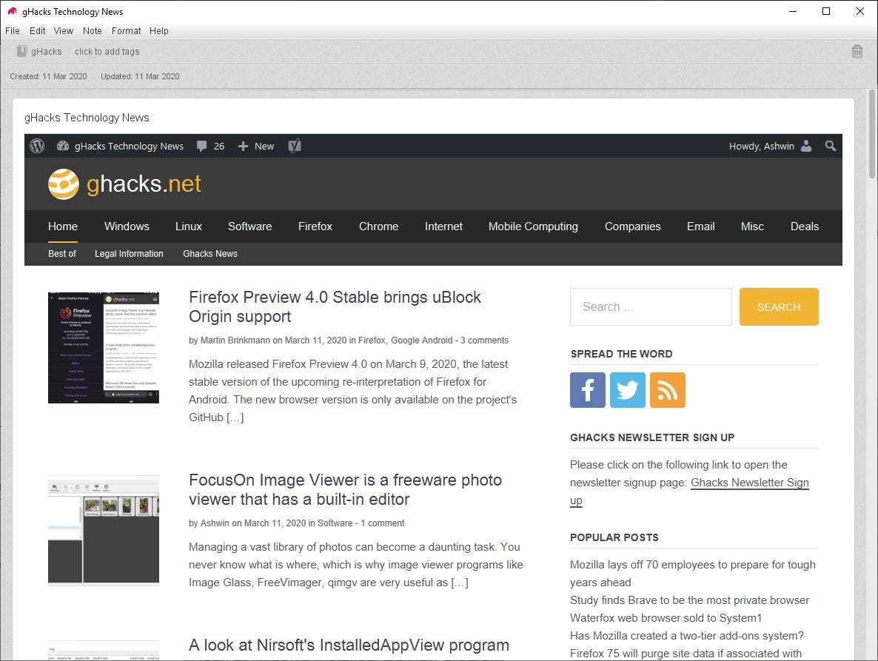Screen dimensions: 878x661
Task: Select the Firefox navigation tab
Action: (x=315, y=226)
